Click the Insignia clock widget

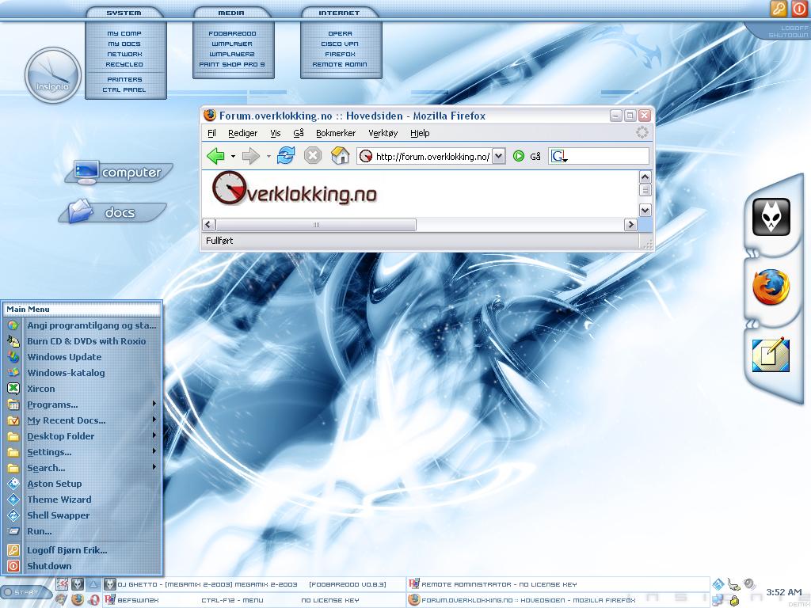tap(53, 75)
